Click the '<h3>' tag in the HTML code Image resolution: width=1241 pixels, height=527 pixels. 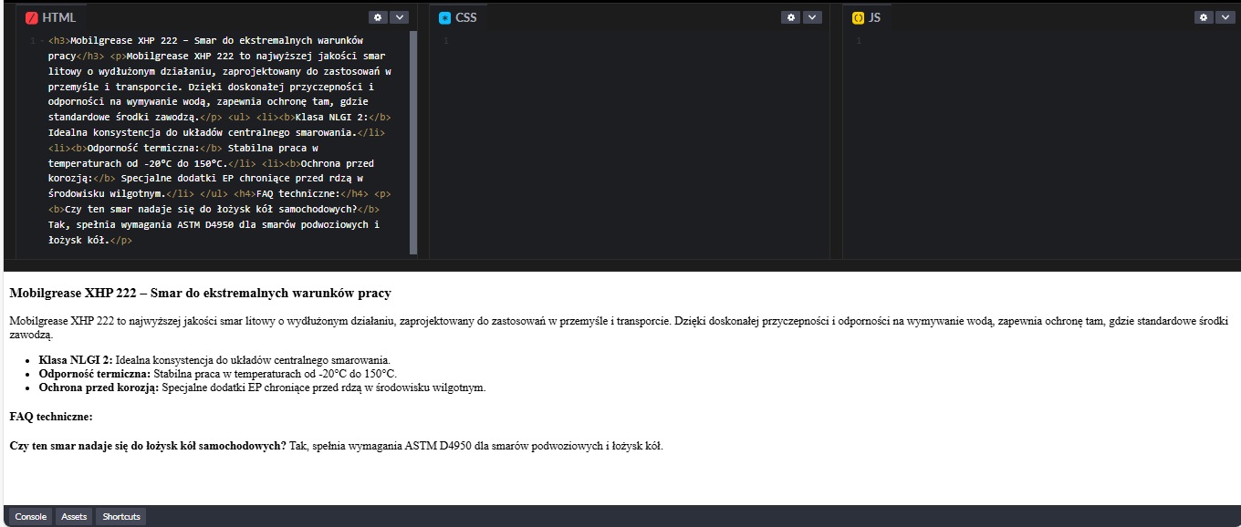(x=59, y=41)
